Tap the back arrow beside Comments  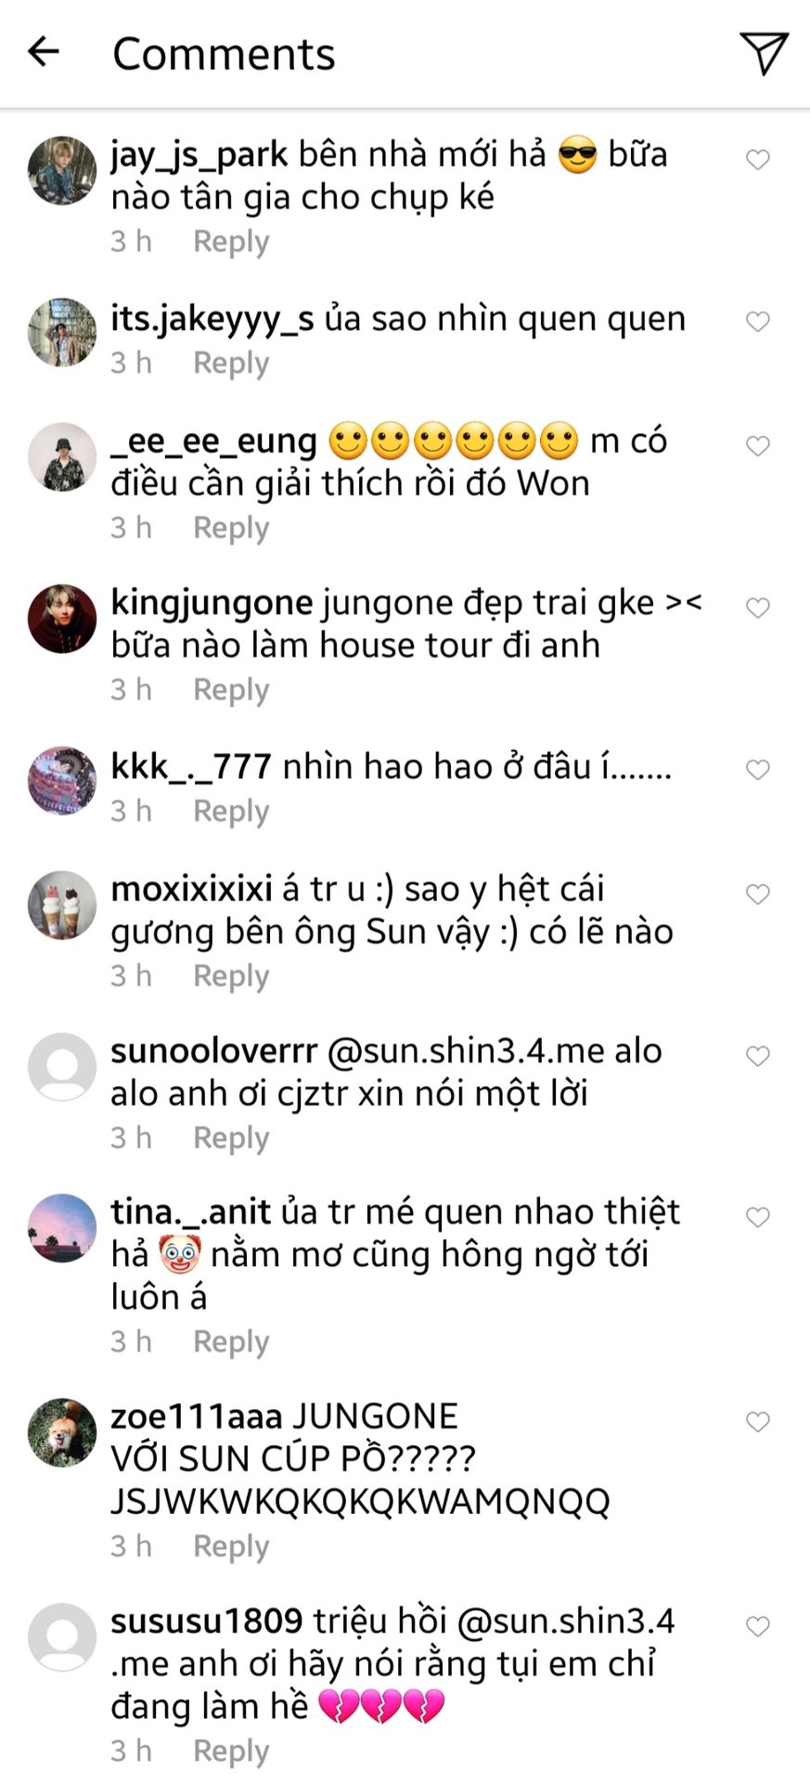(44, 52)
